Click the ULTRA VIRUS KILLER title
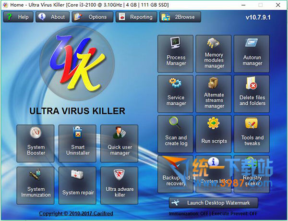Image resolution: width=288 pixels, height=221 pixels. pos(77,111)
